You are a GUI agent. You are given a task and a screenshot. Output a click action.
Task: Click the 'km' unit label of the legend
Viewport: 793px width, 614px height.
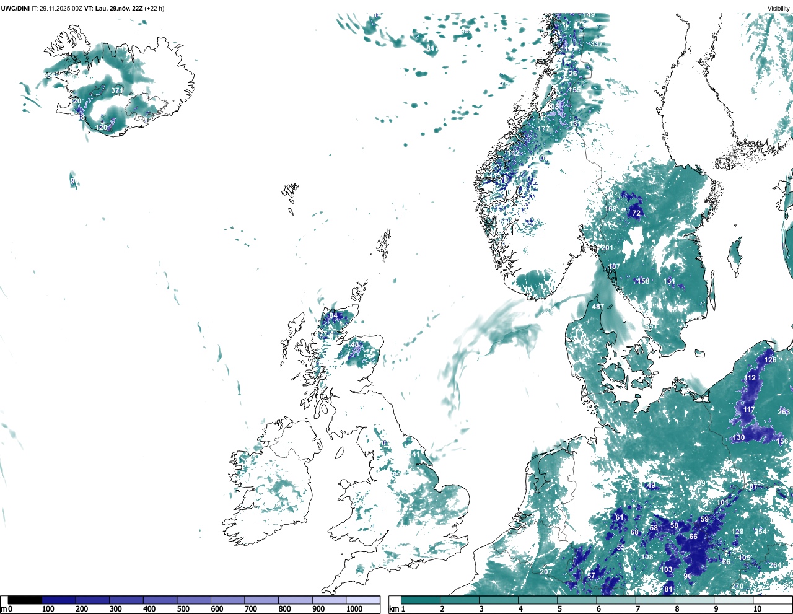tap(393, 609)
